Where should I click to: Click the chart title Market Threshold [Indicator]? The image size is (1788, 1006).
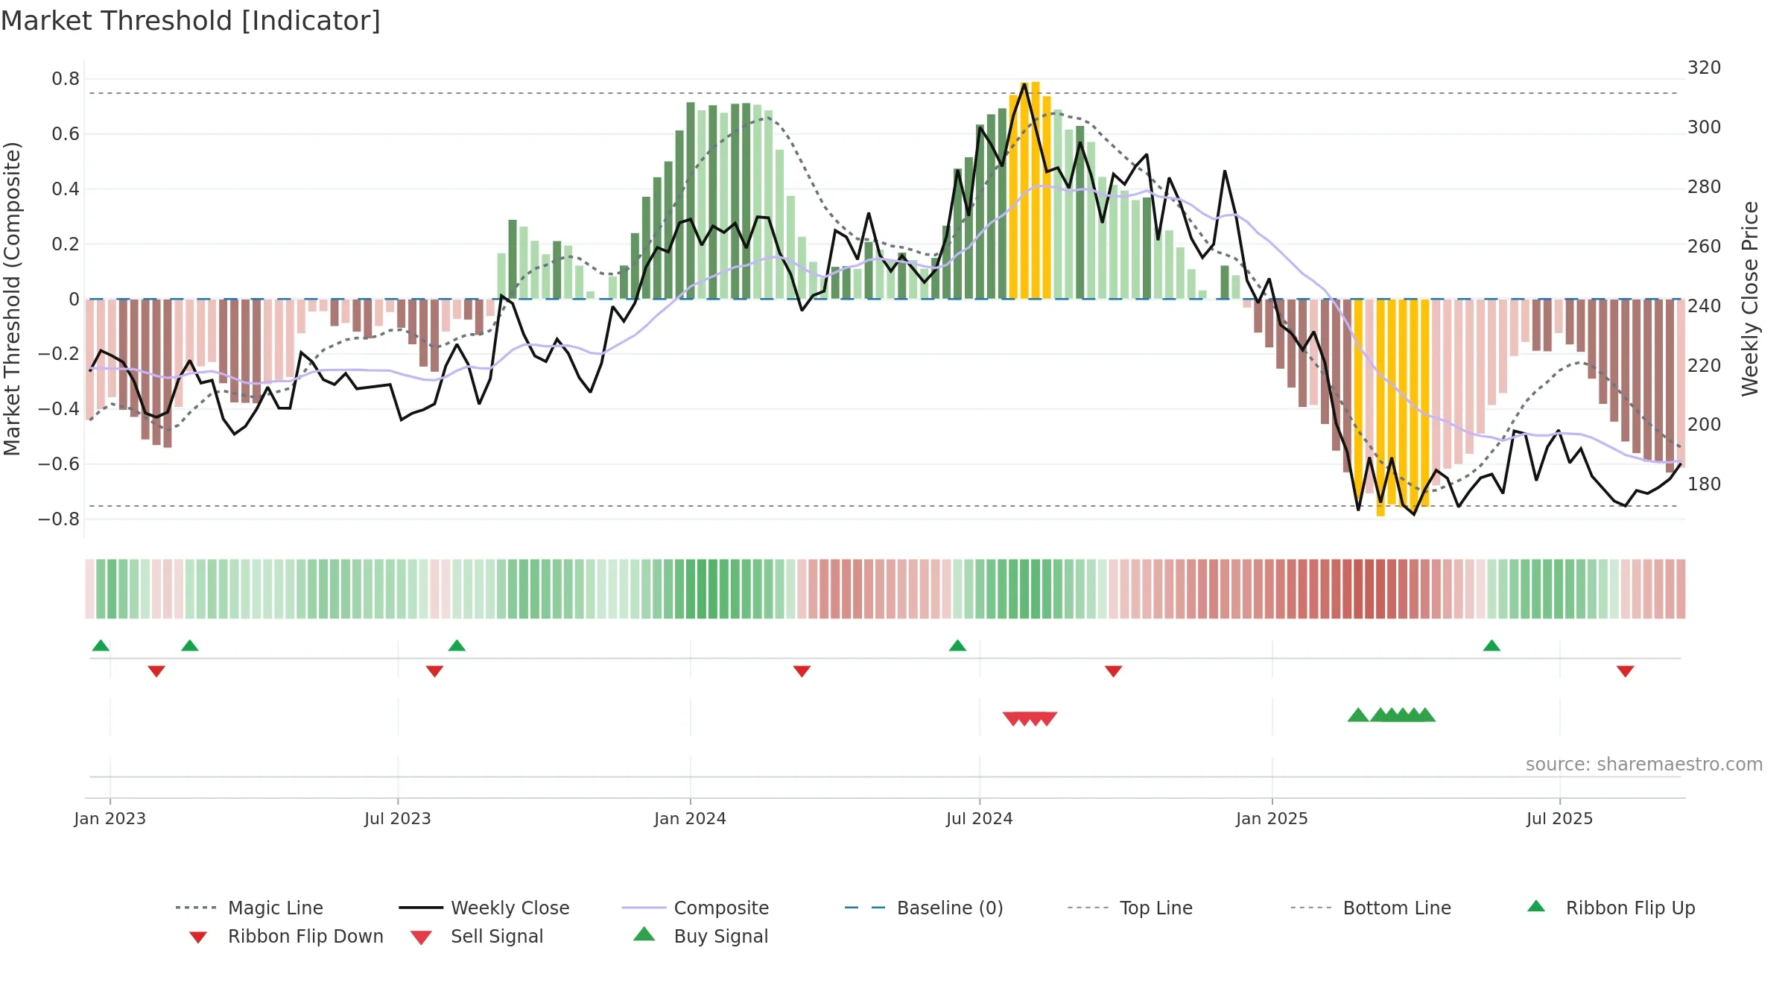point(191,21)
